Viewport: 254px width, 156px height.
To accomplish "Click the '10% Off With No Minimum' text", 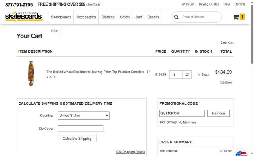I will pos(177,122).
